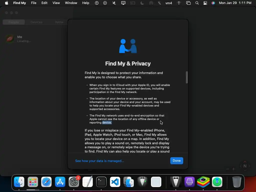Click bullet 'The Find My network uses end-to-end encryption'
256x192 pixels.
[127, 119]
